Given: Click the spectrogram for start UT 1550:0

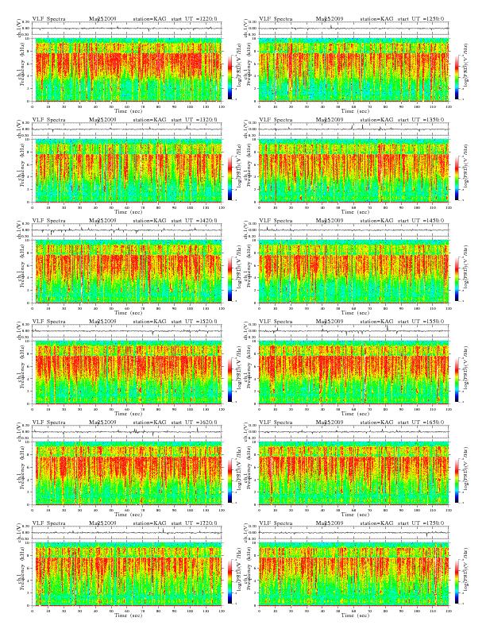Looking at the screenshot, I should pyautogui.click(x=354, y=372).
